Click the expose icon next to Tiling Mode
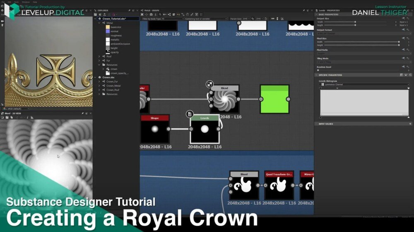Image resolution: width=414 pixels, height=232 pixels. click(403, 58)
